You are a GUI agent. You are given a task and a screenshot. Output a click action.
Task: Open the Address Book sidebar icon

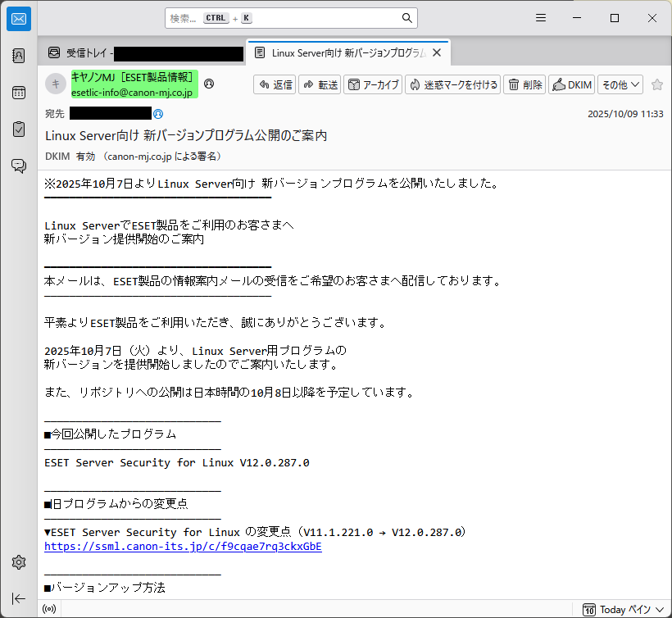click(x=18, y=56)
